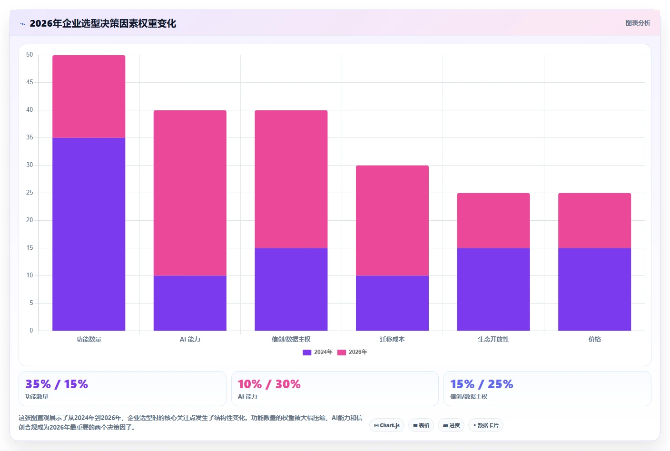Screen dimensions: 670x451
Task: Click the chart title 2026年企业选型决策因素权重变化
Action: pos(103,24)
